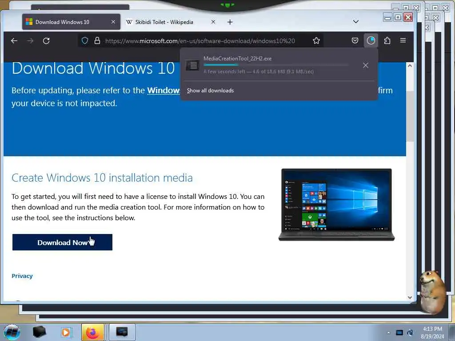Click Show all downloads
The height and width of the screenshot is (341, 455).
pos(210,91)
